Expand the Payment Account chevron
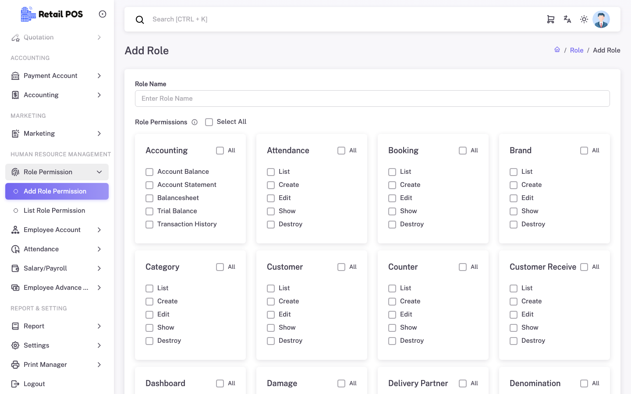 coord(99,76)
